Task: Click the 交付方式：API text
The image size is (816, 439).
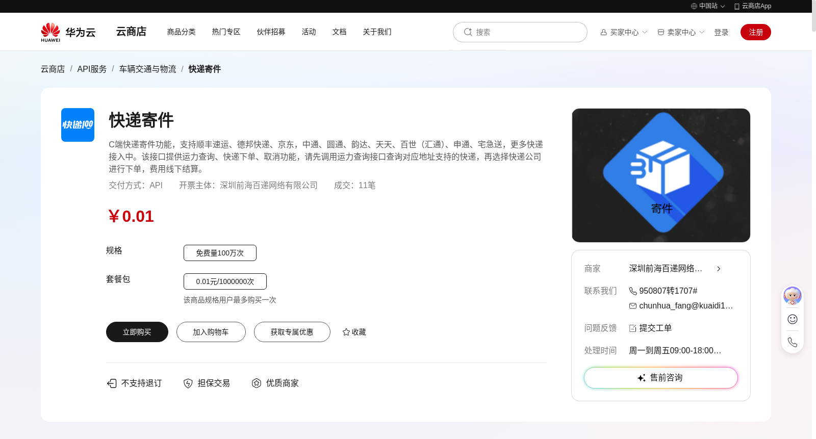Action: (136, 186)
